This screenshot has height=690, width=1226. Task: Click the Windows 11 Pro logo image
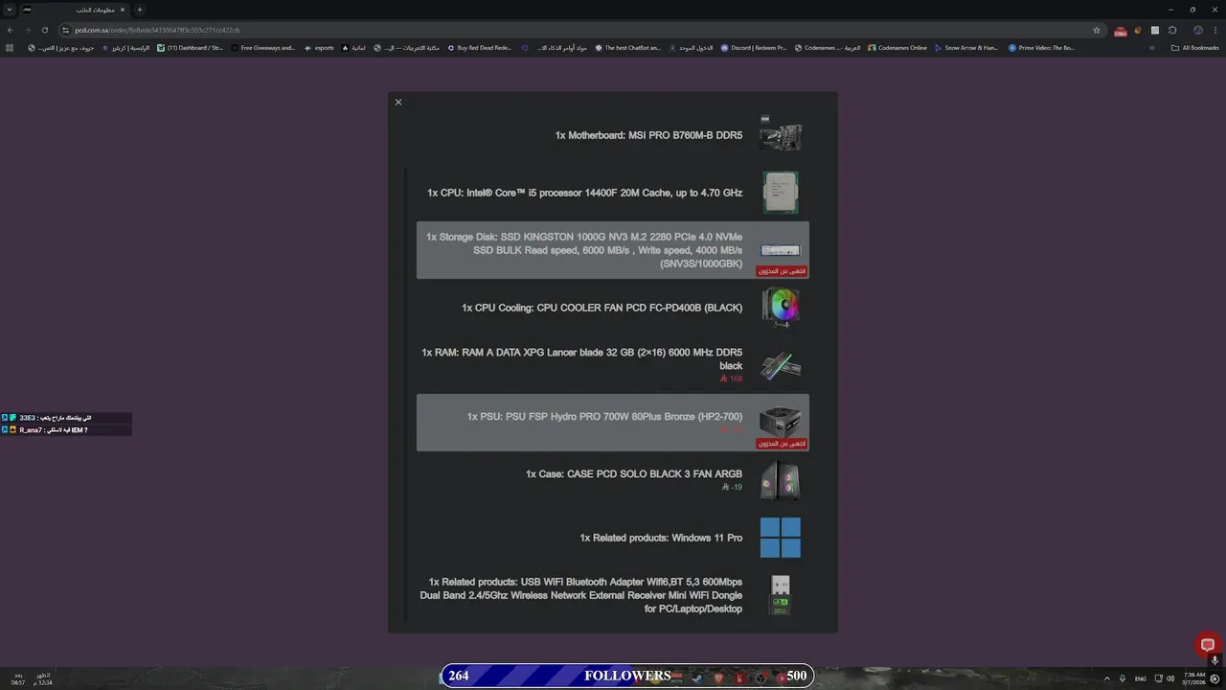tap(780, 538)
